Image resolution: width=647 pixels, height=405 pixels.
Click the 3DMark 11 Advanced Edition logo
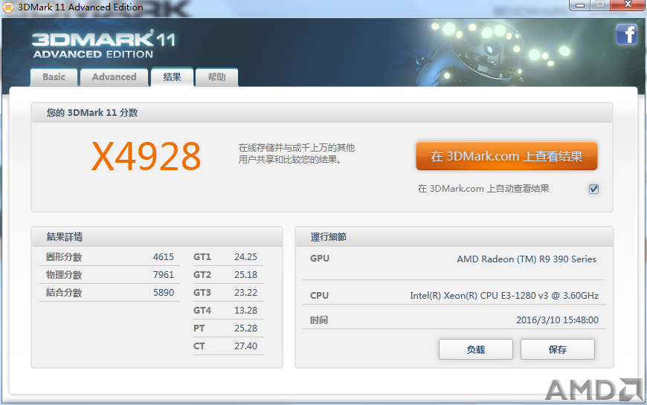coord(103,45)
